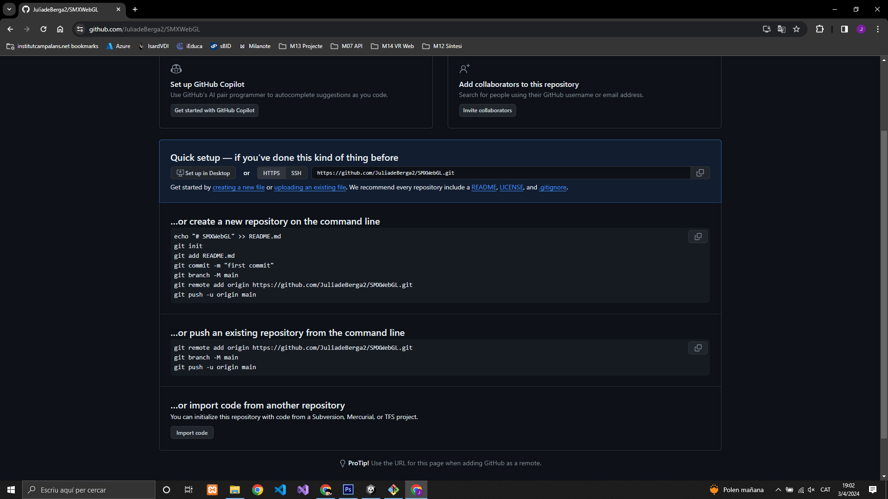Viewport: 888px width, 499px height.
Task: Reload the GitHub page
Action: (43, 29)
